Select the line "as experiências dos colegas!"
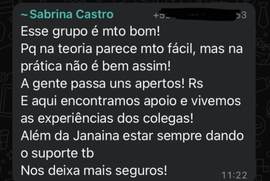The image size is (270, 181). coord(107,119)
